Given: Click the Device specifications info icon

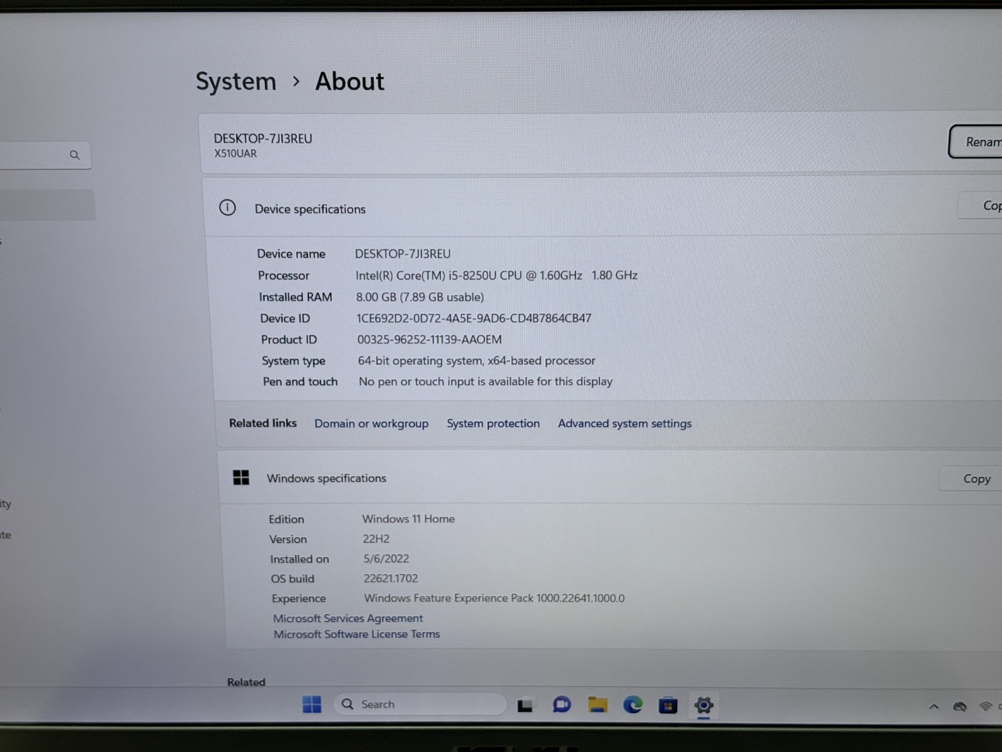Looking at the screenshot, I should point(227,207).
